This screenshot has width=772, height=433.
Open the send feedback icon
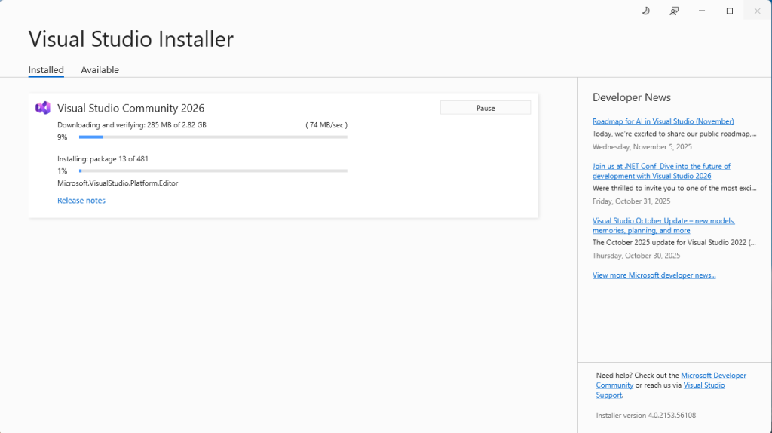[x=674, y=11]
